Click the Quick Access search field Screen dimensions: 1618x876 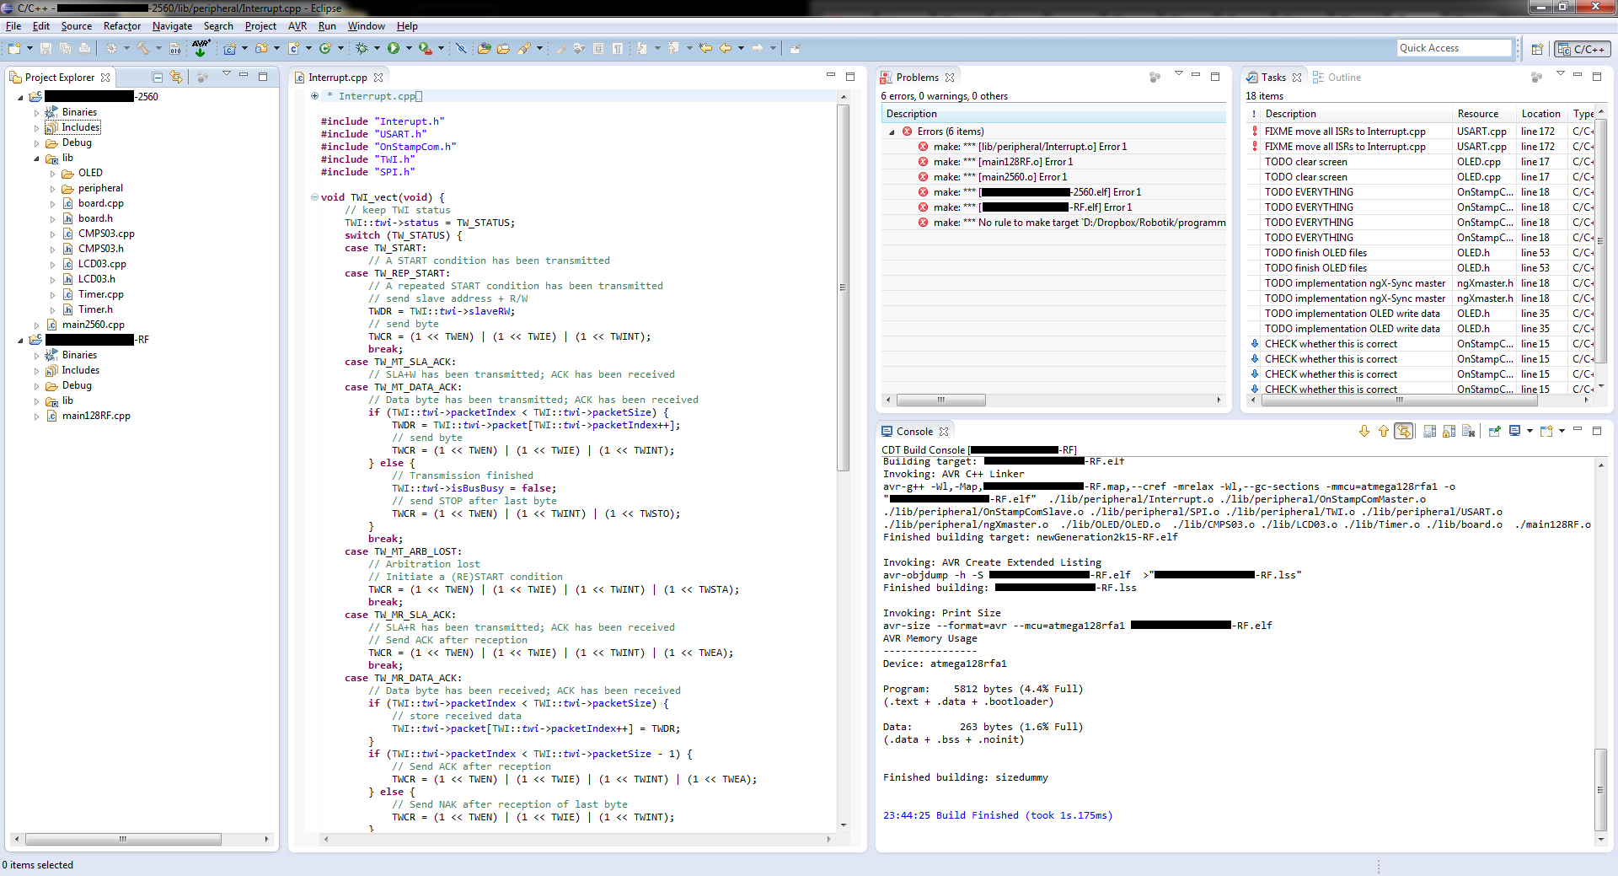1453,48
